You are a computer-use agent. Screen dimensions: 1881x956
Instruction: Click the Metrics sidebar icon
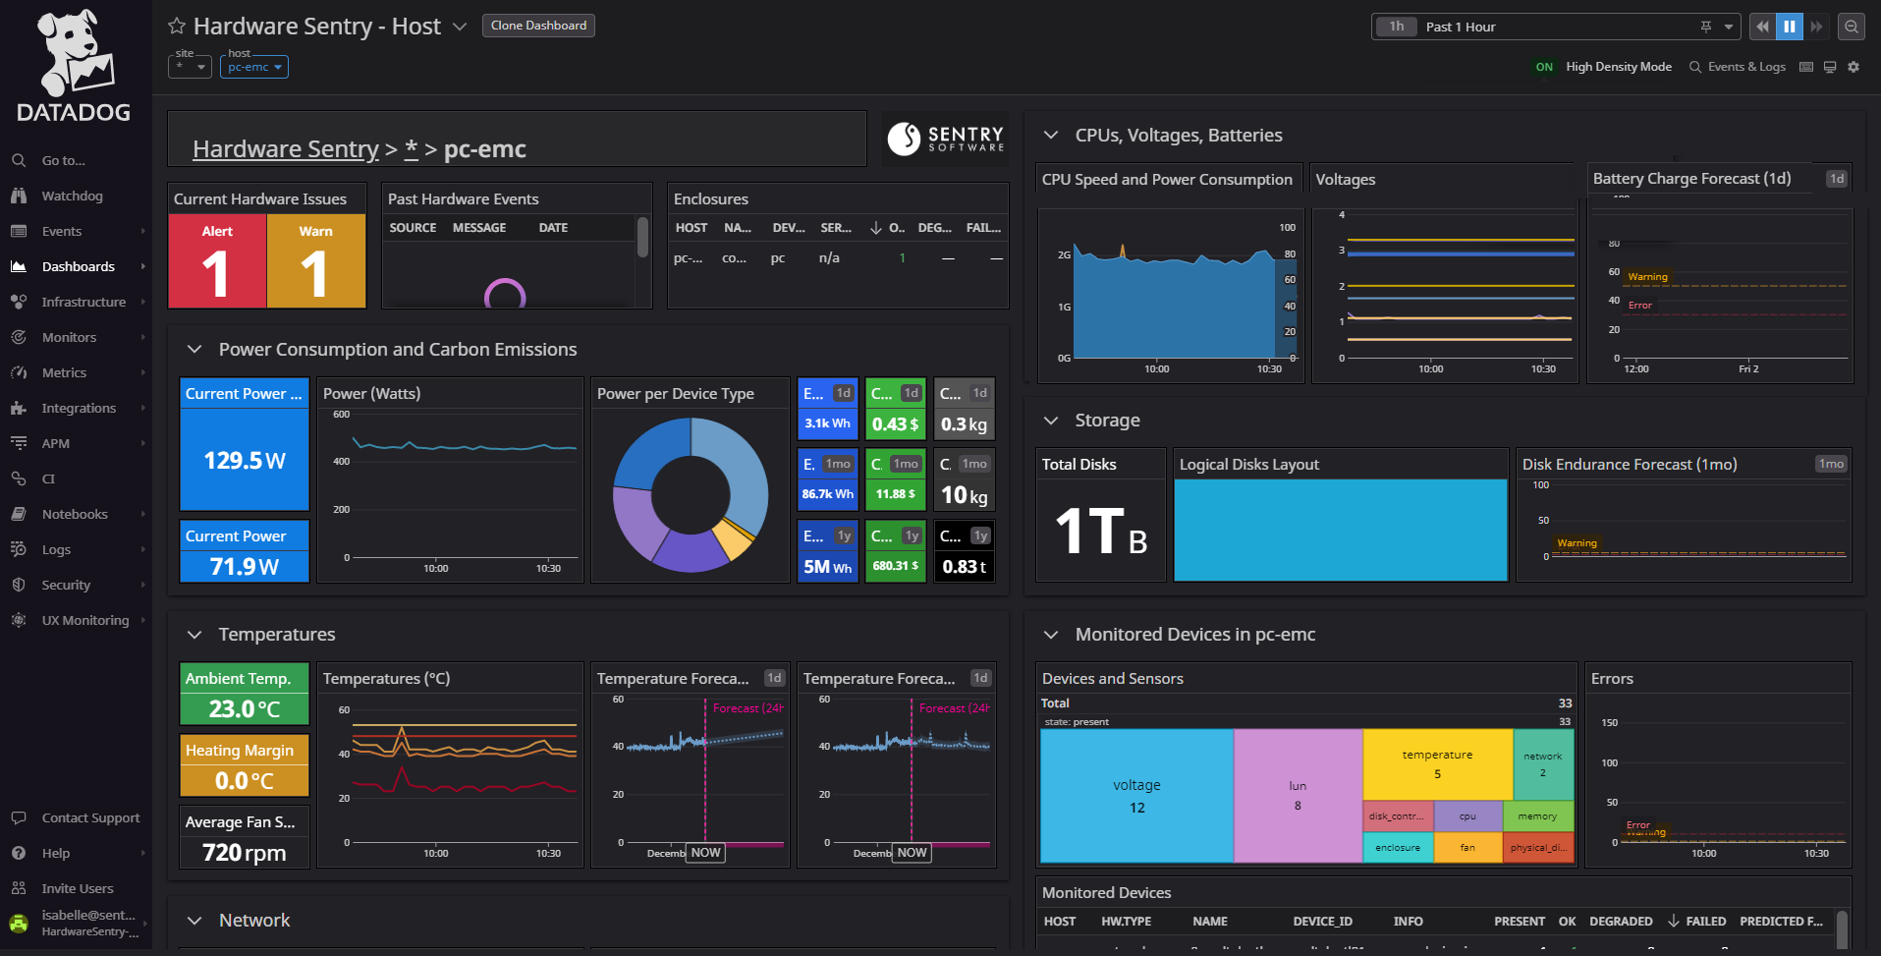click(20, 372)
